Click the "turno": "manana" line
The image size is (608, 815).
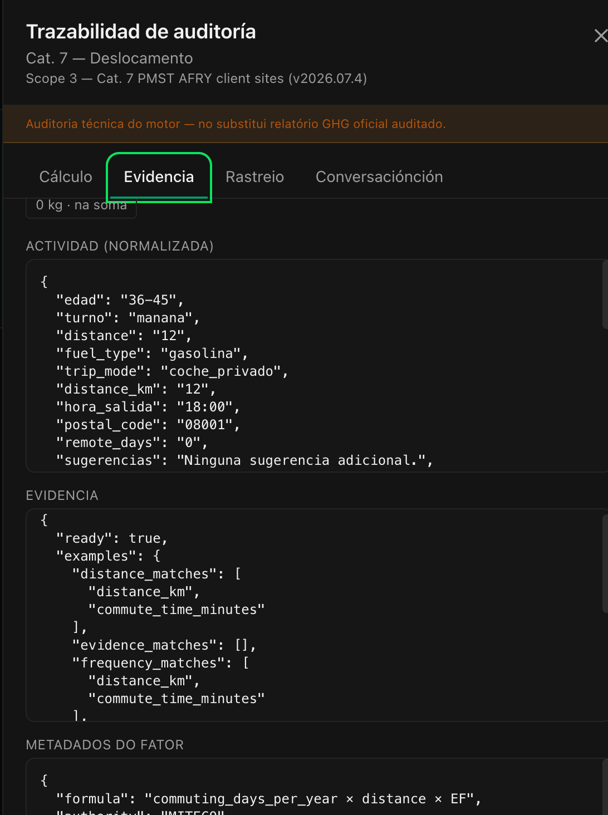pos(128,318)
